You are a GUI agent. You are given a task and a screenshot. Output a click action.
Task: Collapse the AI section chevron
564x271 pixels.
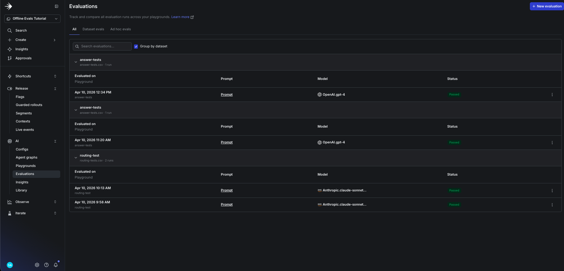(55, 141)
